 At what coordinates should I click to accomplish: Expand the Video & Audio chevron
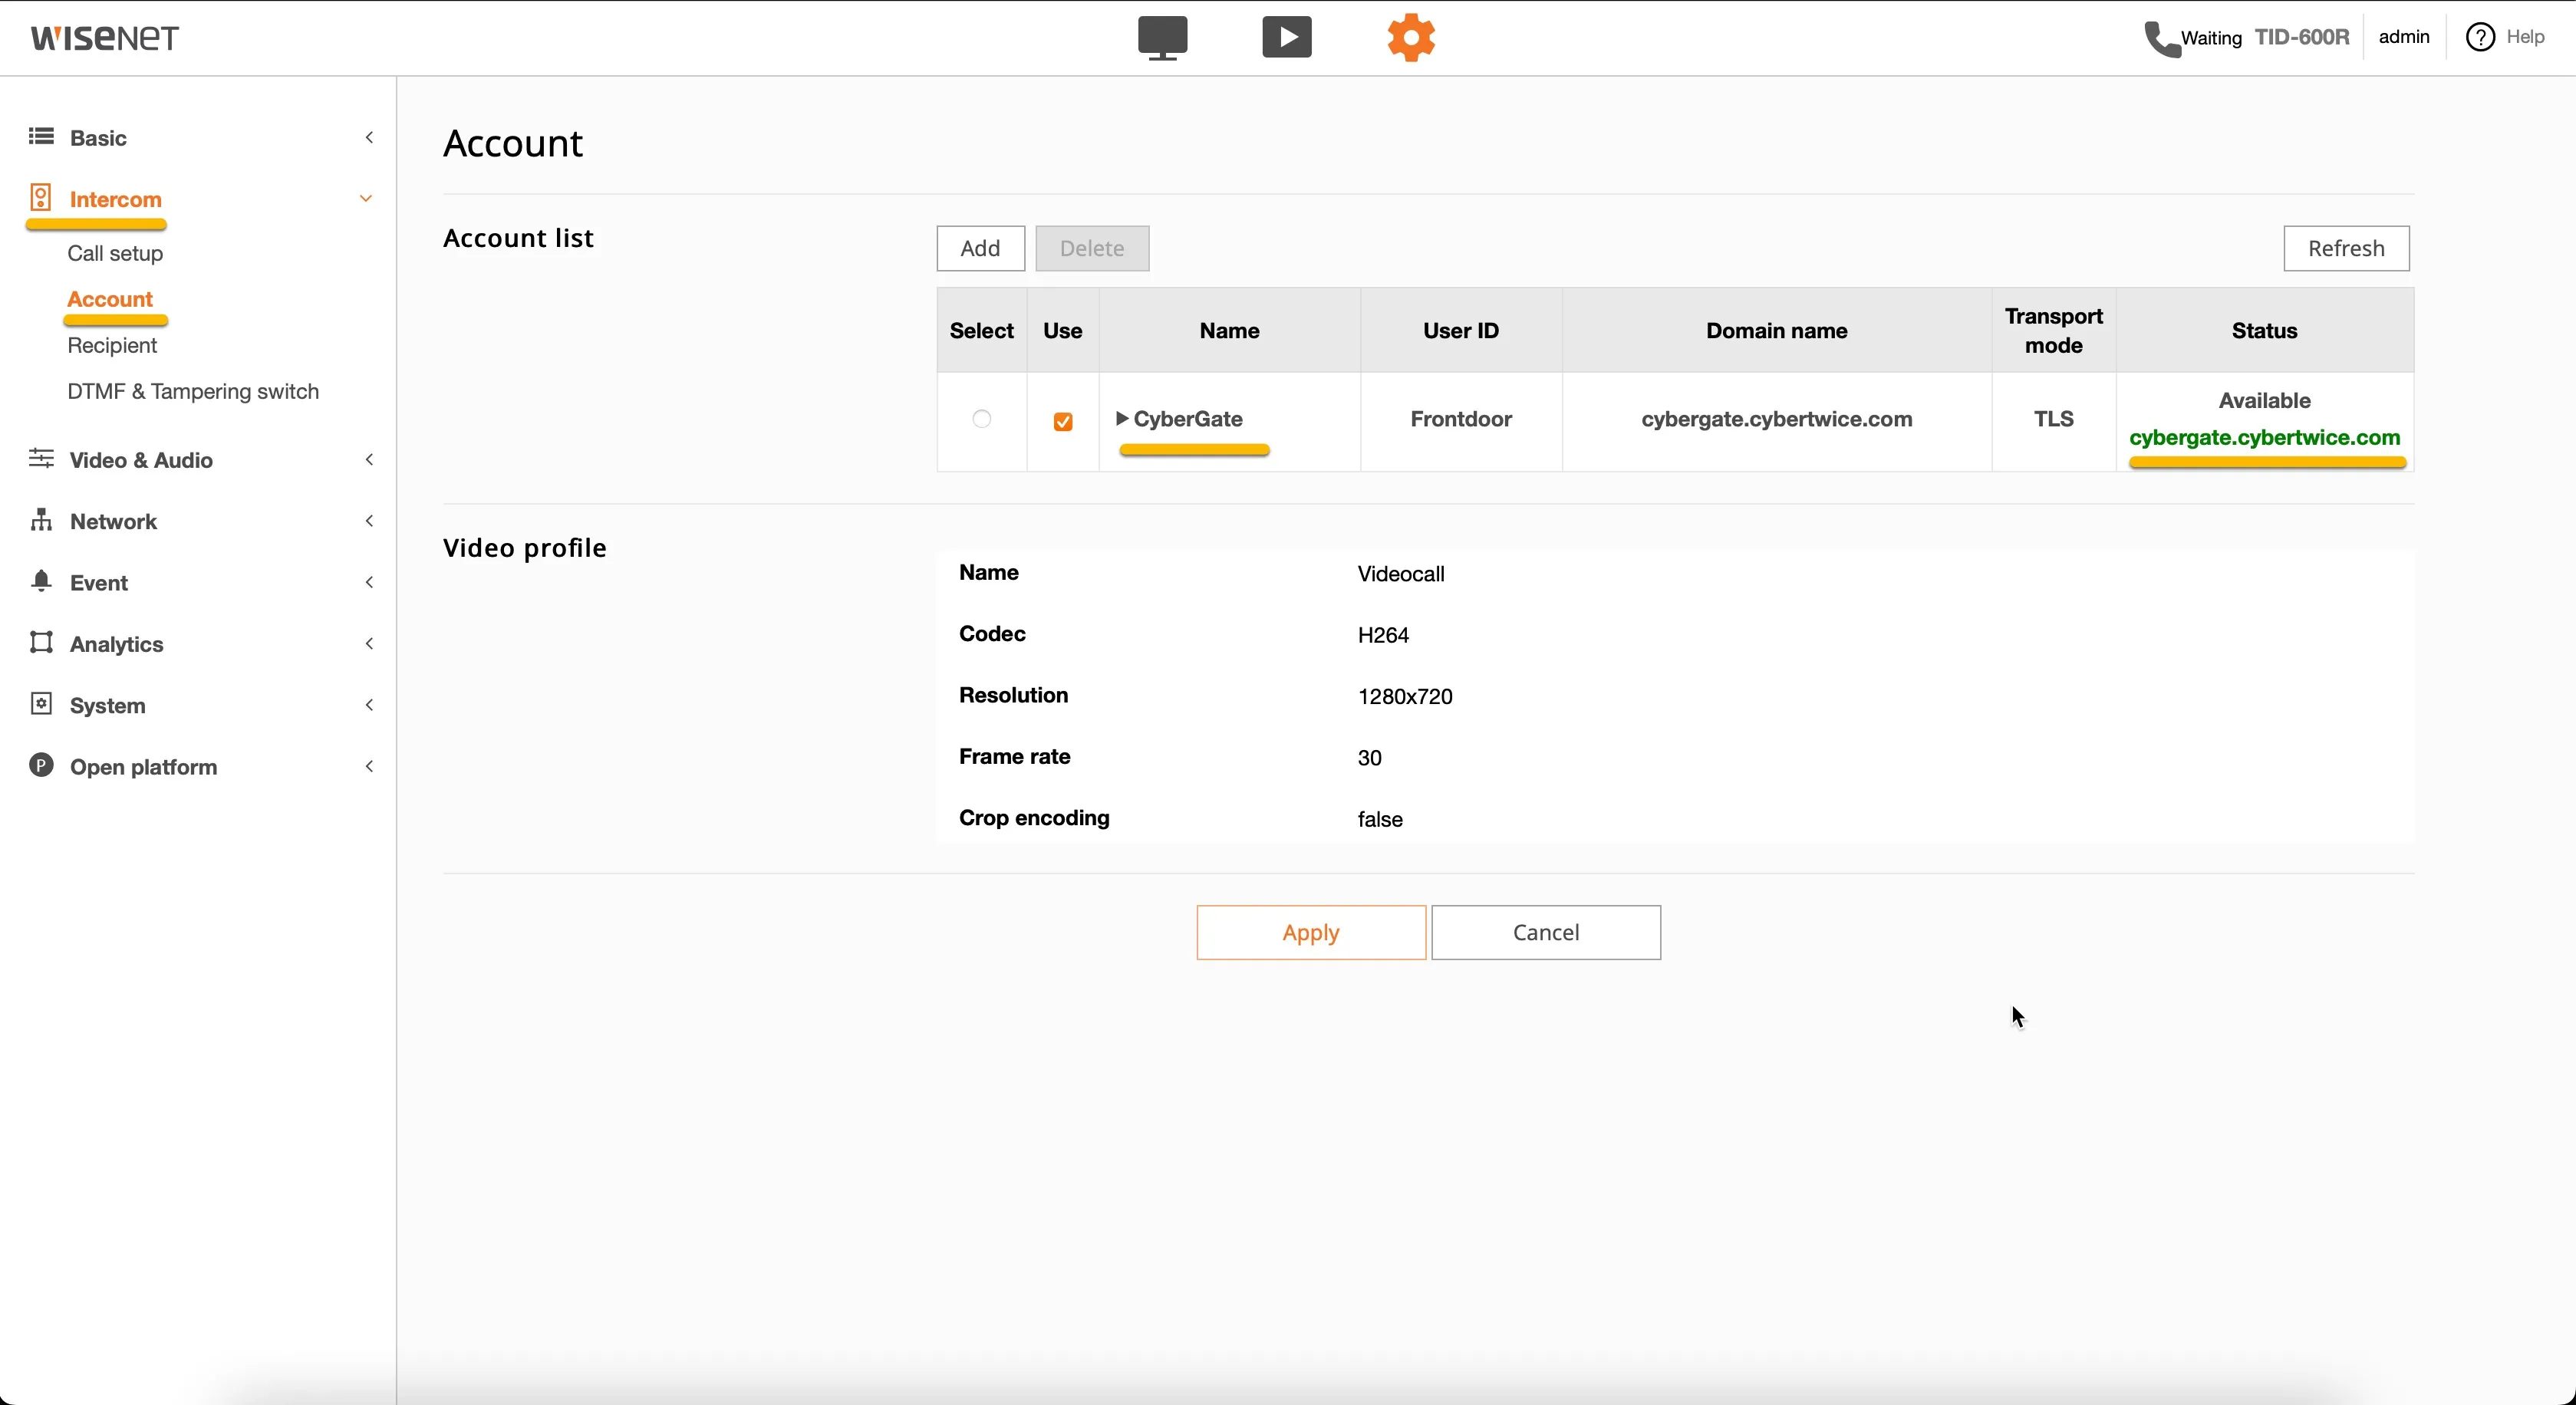click(x=369, y=459)
